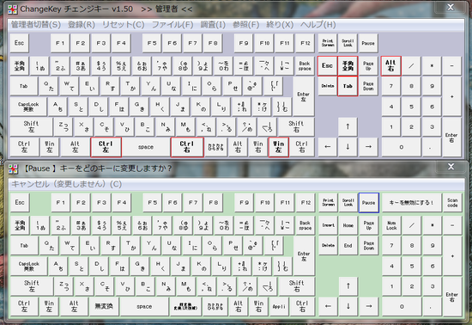Click the right arrow key in main window
Screen dimensions: 472x325
[368, 147]
